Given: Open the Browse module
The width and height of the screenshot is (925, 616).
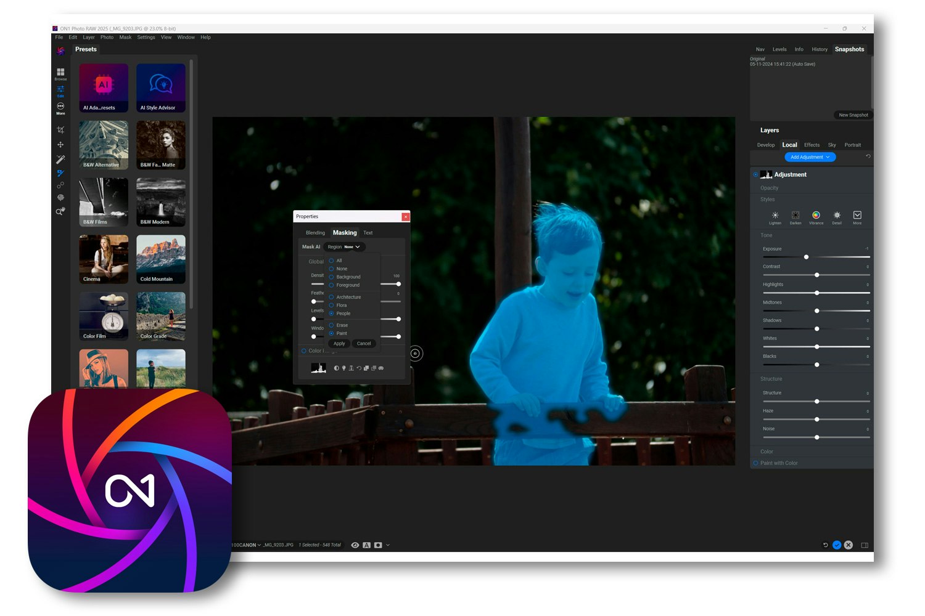Looking at the screenshot, I should [x=60, y=74].
